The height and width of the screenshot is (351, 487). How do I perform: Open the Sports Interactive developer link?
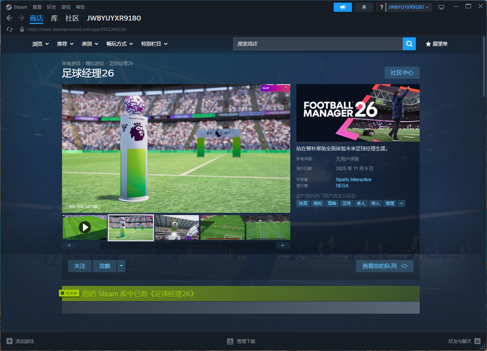pos(354,180)
